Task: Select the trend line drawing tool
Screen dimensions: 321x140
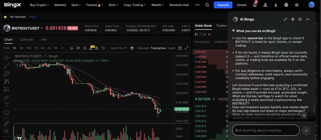Action: 7,66
